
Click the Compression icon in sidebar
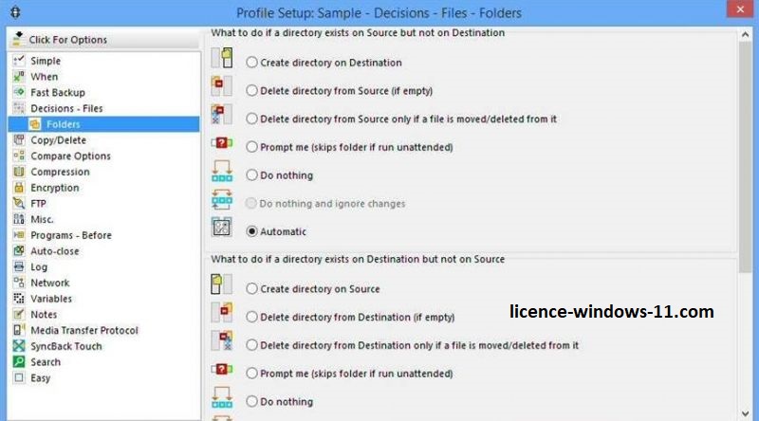[20, 172]
